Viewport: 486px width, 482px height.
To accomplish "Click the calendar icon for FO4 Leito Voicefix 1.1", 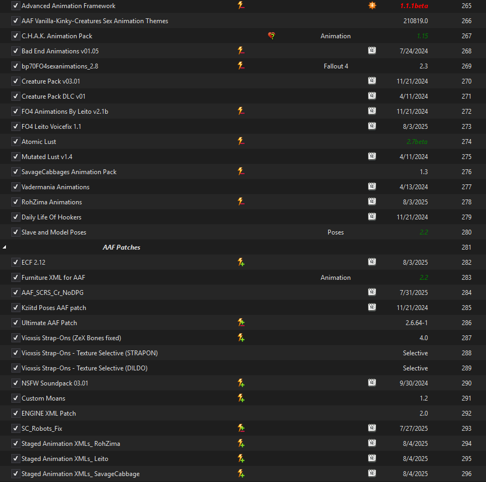I will (372, 126).
